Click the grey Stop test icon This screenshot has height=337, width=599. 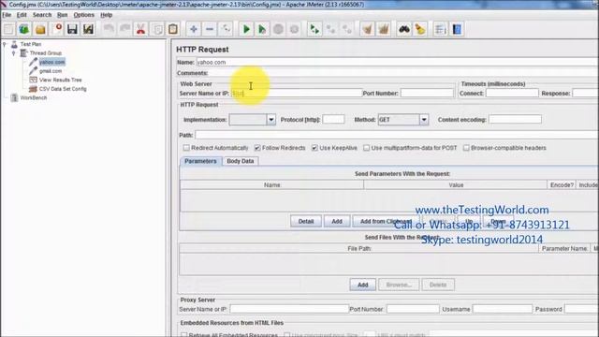pos(279,29)
